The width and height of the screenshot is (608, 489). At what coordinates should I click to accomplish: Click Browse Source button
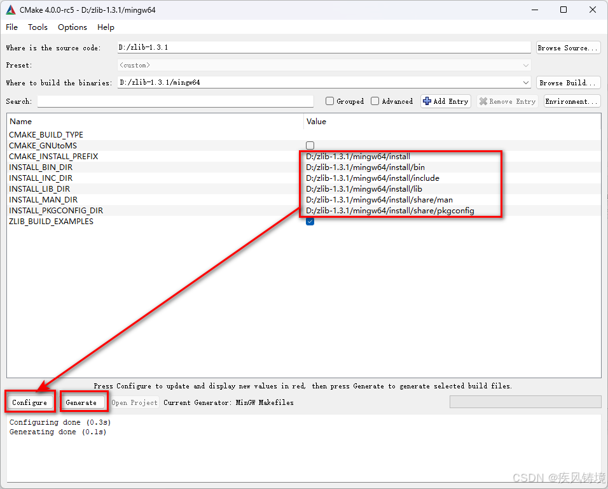pos(569,48)
